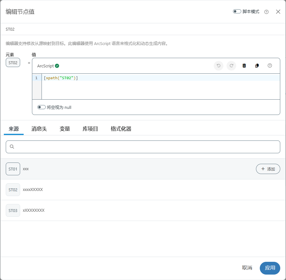Open ArcScript editor help question icon
286x280 pixels.
point(270,66)
